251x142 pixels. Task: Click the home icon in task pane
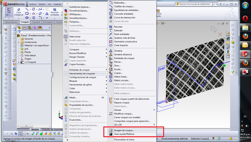coord(228,34)
